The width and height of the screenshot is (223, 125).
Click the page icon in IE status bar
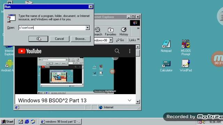click(x=17, y=107)
